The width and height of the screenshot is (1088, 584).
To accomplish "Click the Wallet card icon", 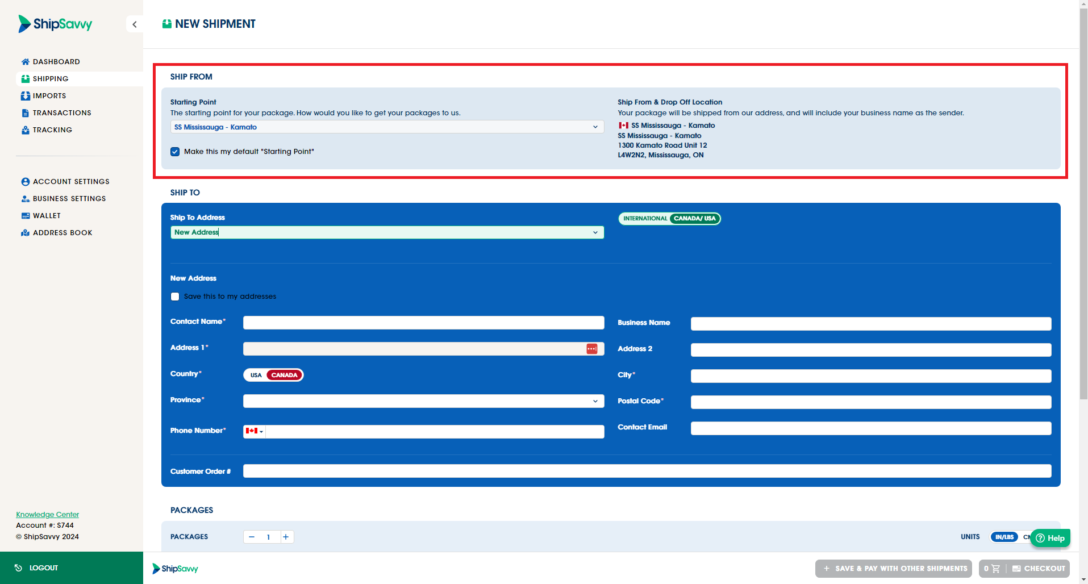I will pyautogui.click(x=26, y=216).
